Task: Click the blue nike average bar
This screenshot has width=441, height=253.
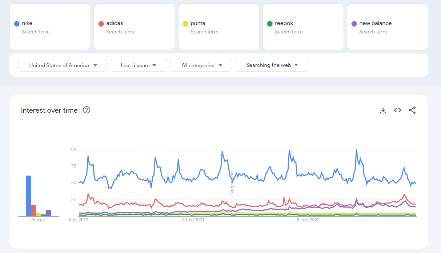Action: click(28, 196)
